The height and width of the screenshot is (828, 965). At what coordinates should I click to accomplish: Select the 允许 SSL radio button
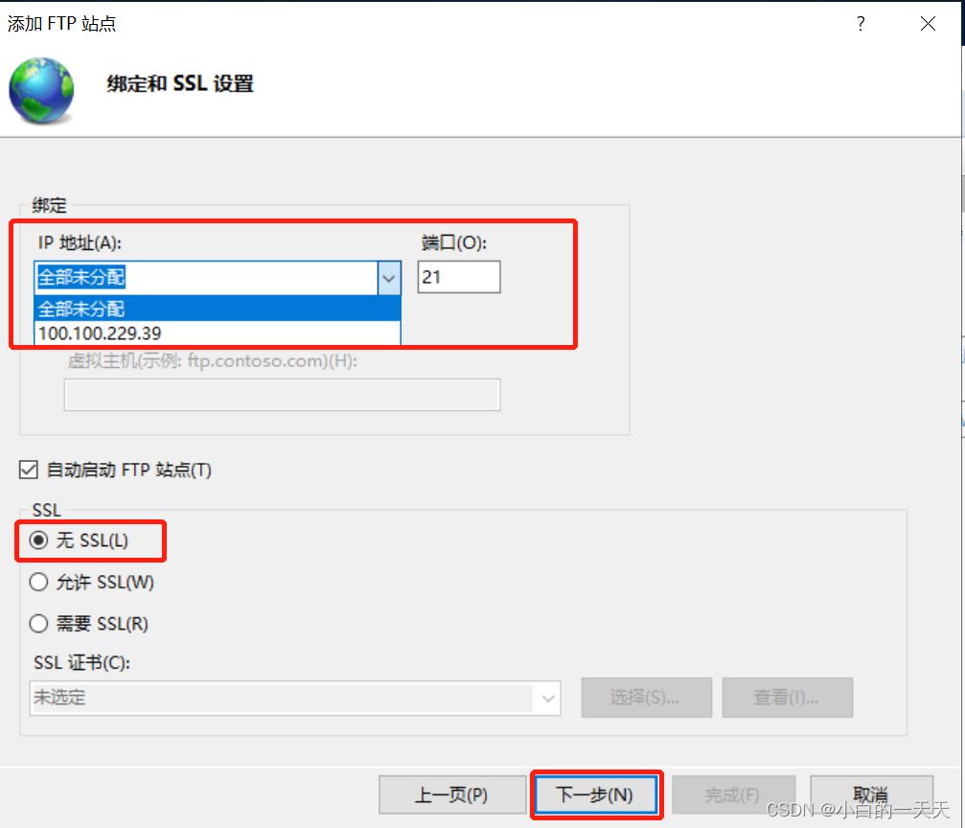38,582
